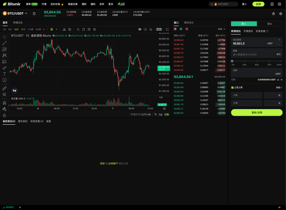Click the TradingView logo on chart
Image resolution: width=286 pixels, height=210 pixels.
pyautogui.click(x=14, y=91)
